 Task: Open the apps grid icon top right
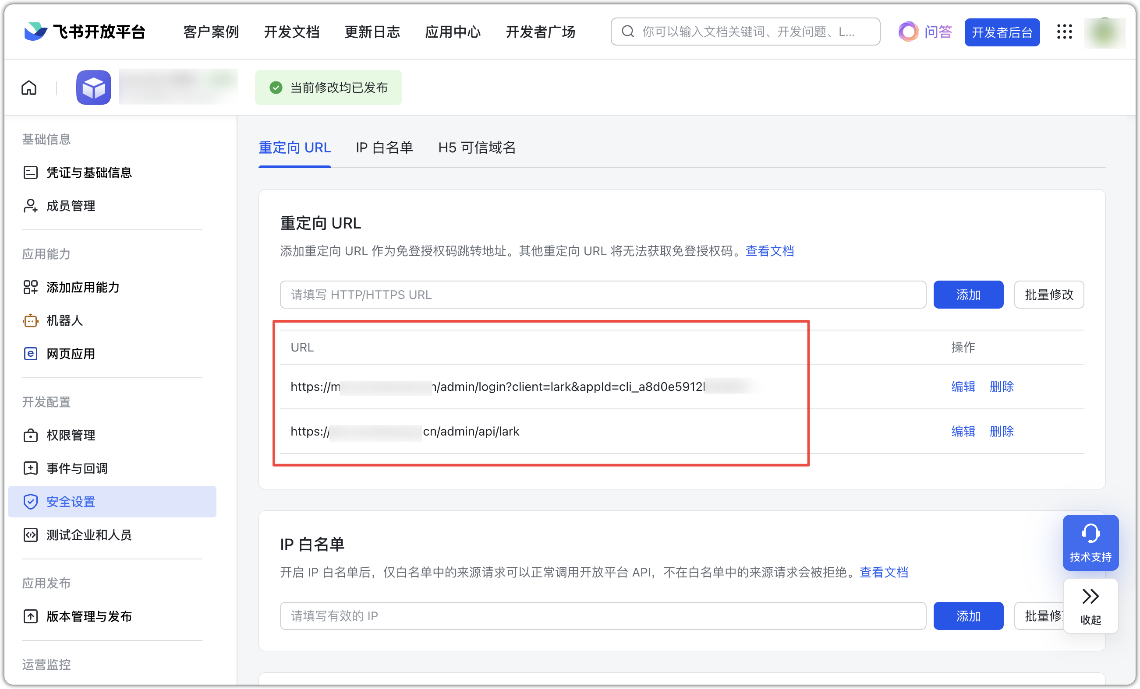[x=1065, y=32]
